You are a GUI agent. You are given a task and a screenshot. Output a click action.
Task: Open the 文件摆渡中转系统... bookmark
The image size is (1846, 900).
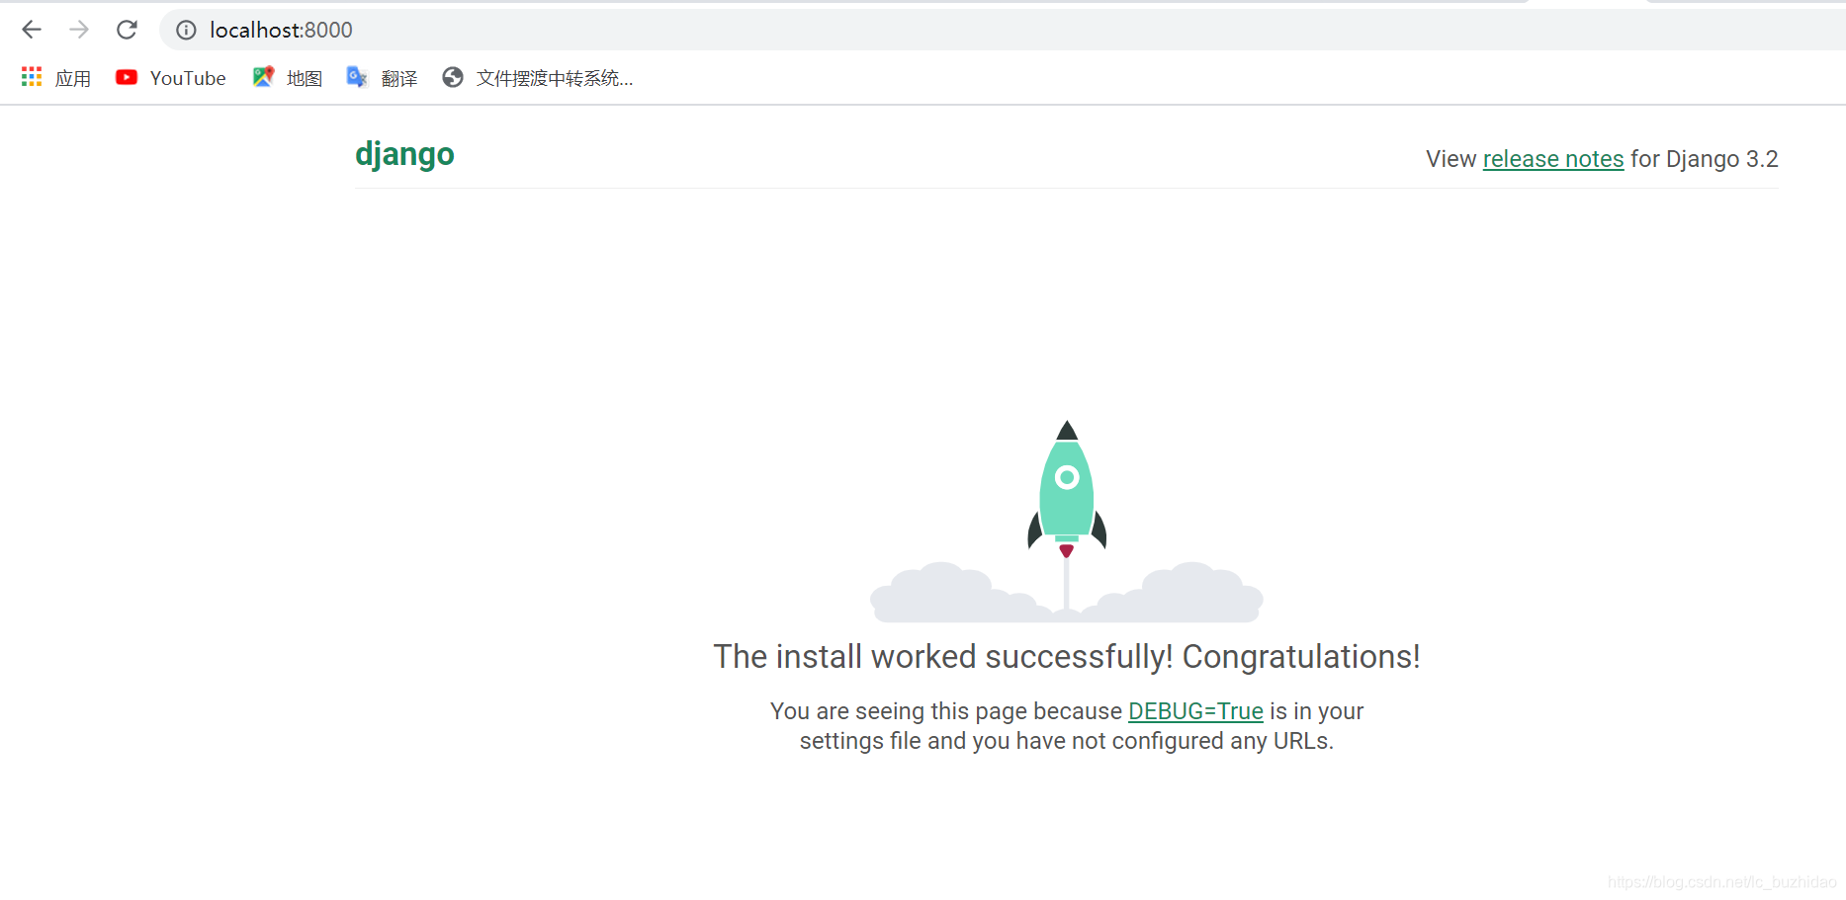(x=555, y=78)
